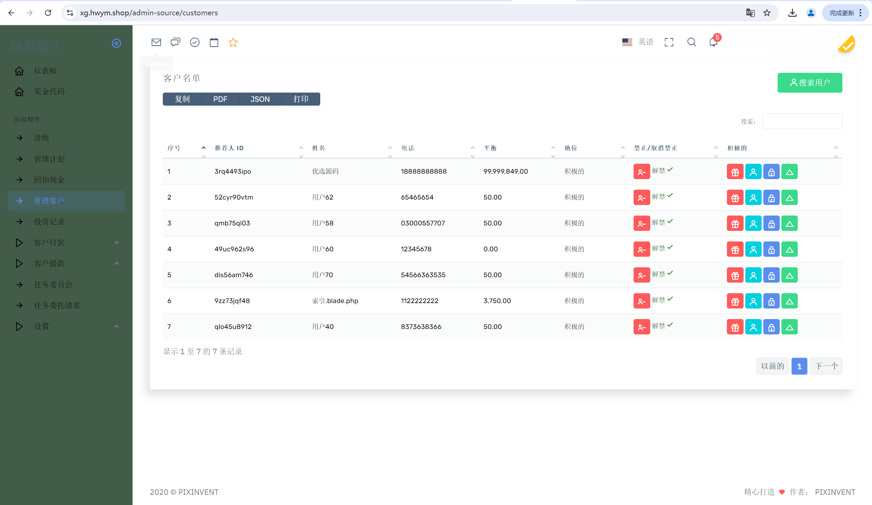Screen dimensions: 872x505
Task: Click the calendar icon in top toolbar
Action: click(214, 42)
